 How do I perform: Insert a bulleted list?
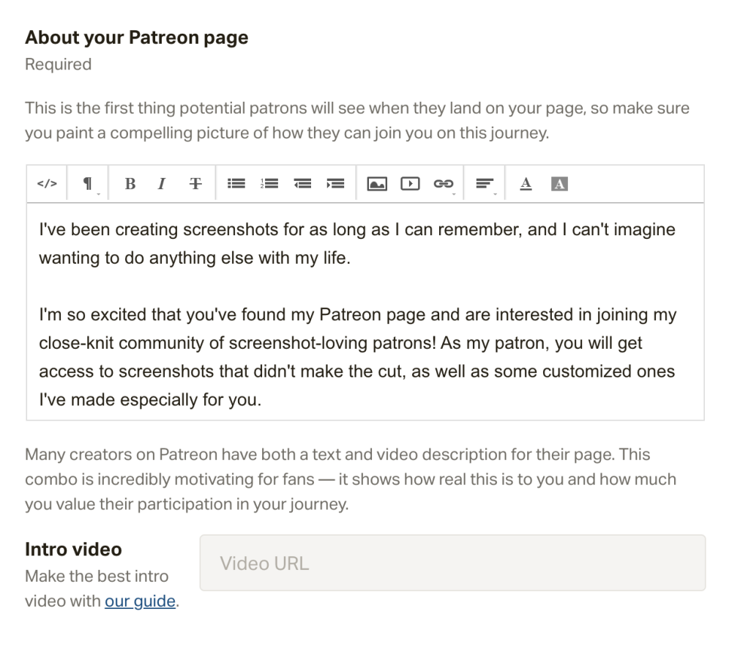(236, 184)
